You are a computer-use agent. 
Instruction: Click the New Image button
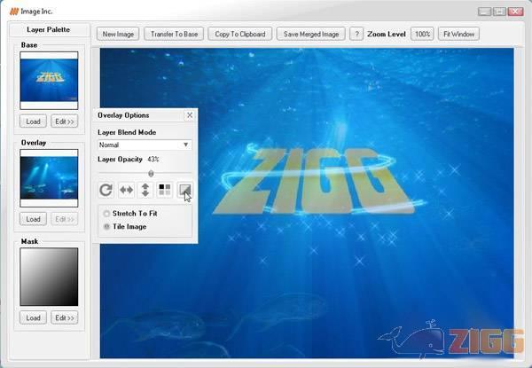(x=118, y=34)
